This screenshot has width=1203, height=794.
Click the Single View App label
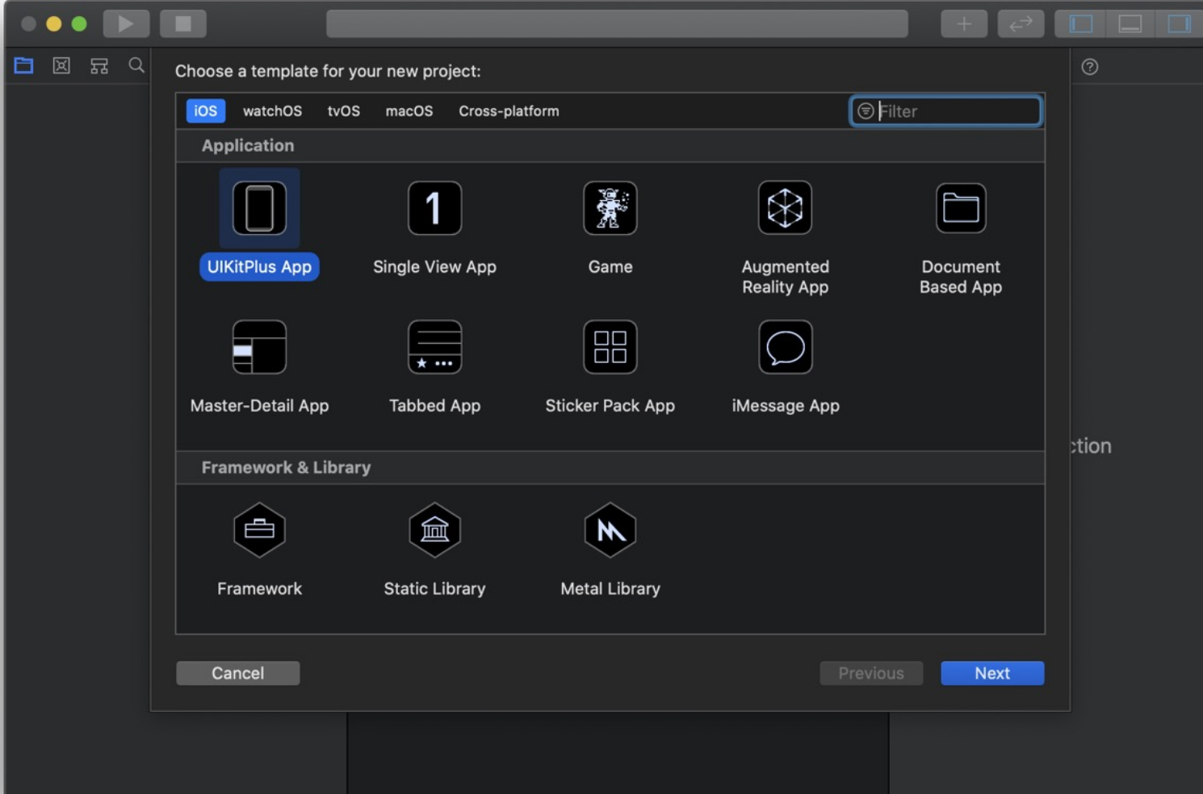tap(434, 267)
